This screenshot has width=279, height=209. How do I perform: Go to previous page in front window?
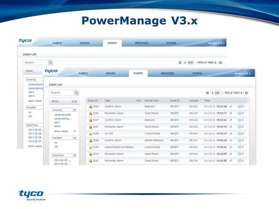click(x=213, y=93)
